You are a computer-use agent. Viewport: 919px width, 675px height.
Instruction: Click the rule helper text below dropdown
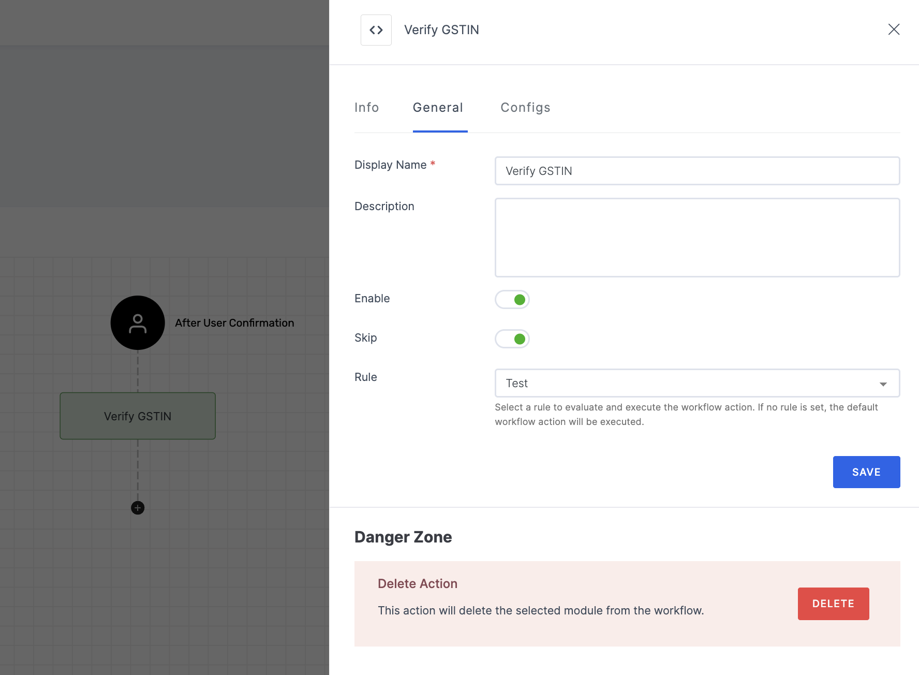click(686, 414)
